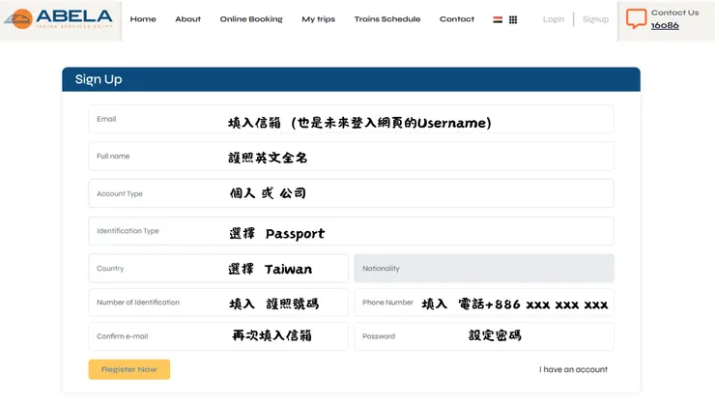Open the About page
This screenshot has height=406, width=715.
coord(187,19)
